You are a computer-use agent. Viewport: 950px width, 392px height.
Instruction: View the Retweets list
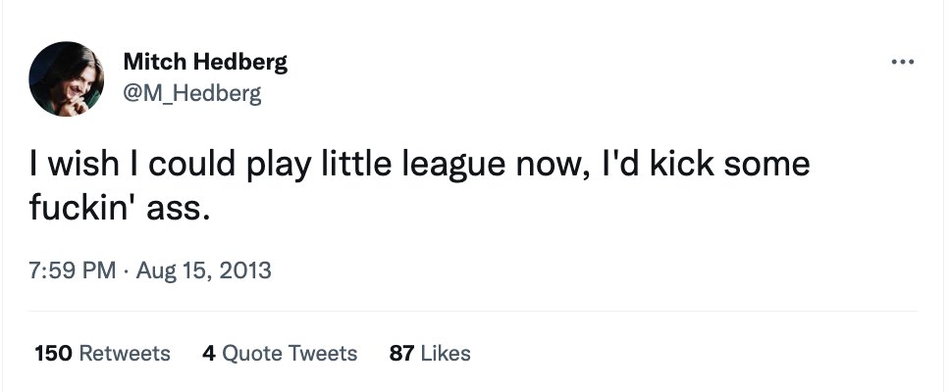tap(102, 353)
